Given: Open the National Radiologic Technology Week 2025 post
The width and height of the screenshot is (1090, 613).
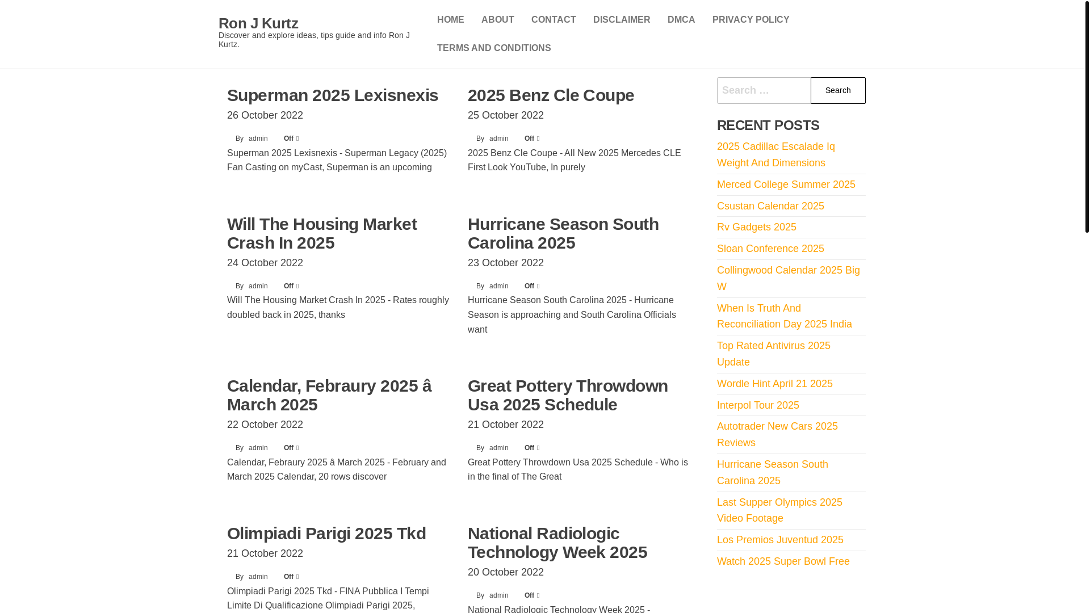Looking at the screenshot, I should pos(557,543).
